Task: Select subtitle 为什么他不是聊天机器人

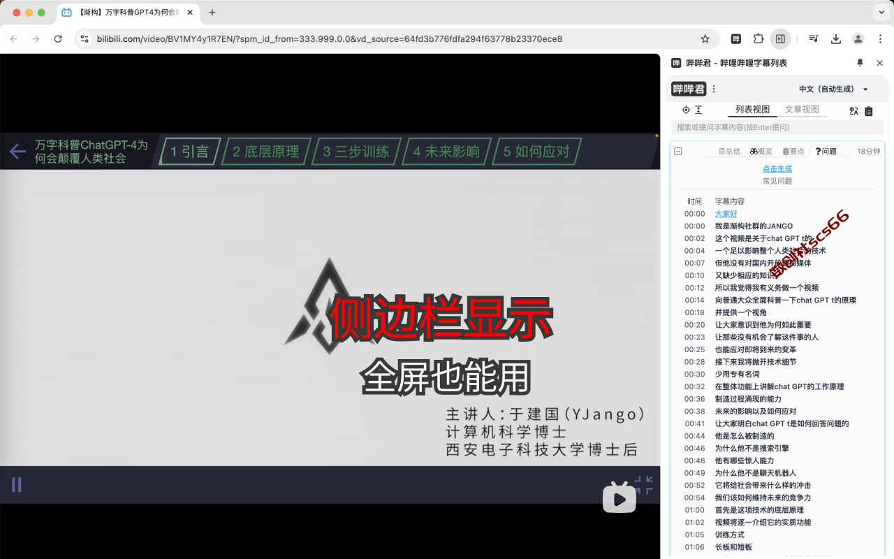Action: point(755,472)
